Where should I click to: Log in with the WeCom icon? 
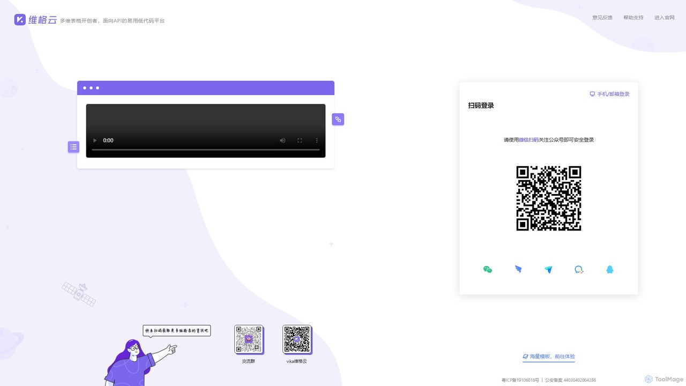click(579, 270)
